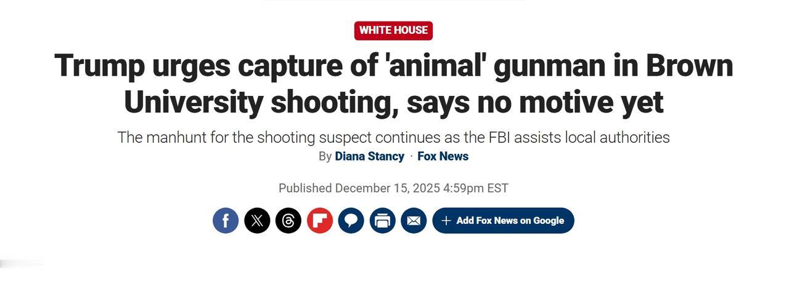Share article on X
Screen dimensions: 789x291
[257, 220]
